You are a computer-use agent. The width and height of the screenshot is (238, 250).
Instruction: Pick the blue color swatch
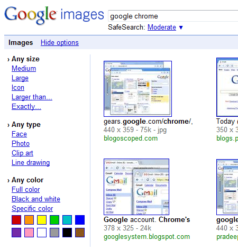[x=80, y=220]
